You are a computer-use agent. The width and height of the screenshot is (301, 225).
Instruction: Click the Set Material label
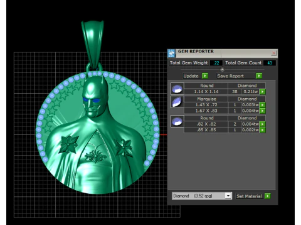(249, 196)
